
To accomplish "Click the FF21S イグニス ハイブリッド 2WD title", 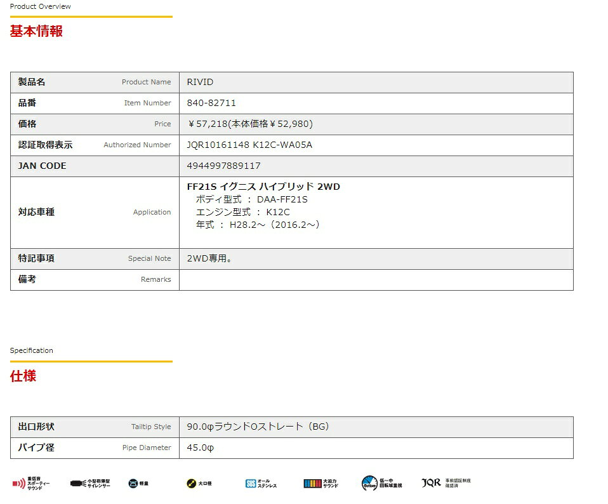I will point(263,187).
